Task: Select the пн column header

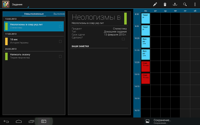Action: (x=146, y=11)
